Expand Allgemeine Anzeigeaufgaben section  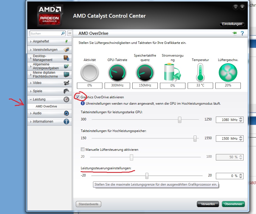pos(31,66)
